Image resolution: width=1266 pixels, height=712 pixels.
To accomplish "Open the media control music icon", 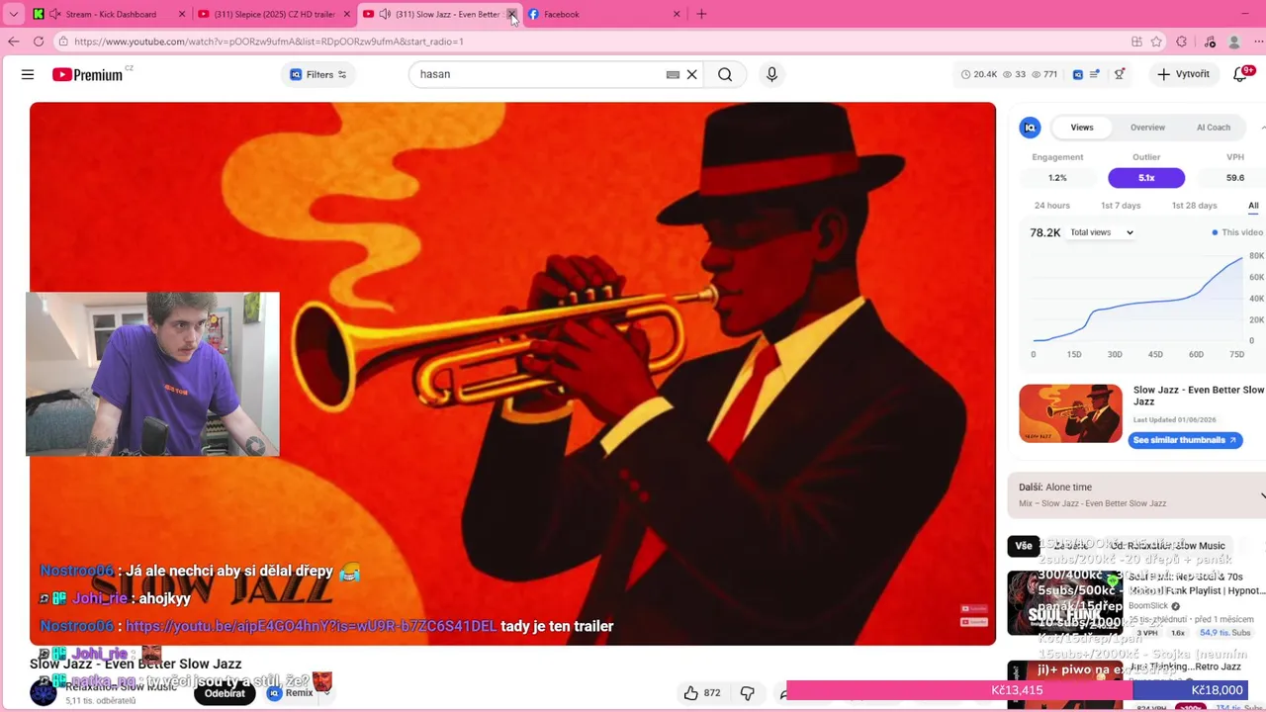I will pyautogui.click(x=1210, y=42).
